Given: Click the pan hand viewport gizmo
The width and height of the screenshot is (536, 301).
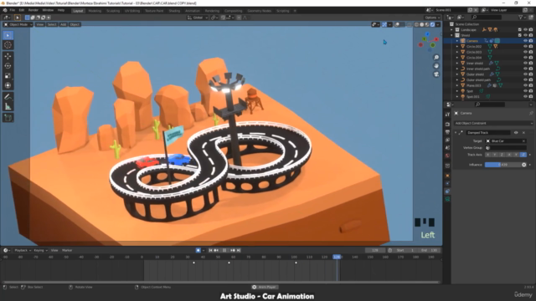Looking at the screenshot, I should [436, 66].
